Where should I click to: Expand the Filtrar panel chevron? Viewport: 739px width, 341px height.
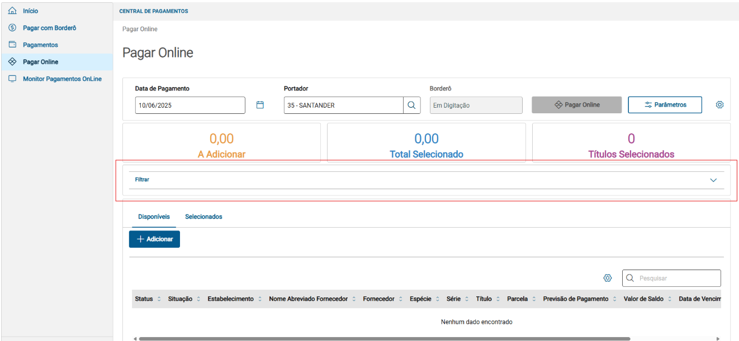click(713, 180)
